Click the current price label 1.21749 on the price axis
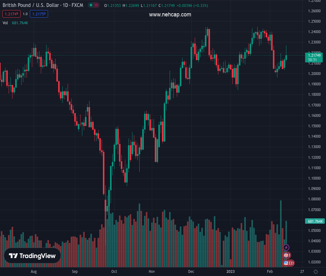This screenshot has height=276, width=326. point(314,55)
